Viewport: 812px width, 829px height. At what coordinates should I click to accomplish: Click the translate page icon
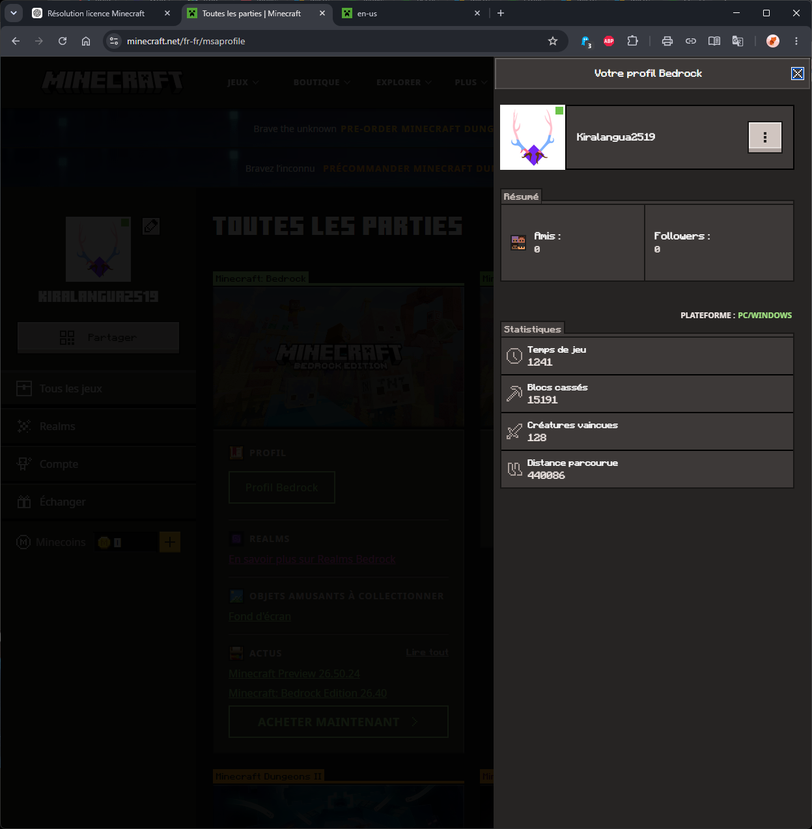737,41
